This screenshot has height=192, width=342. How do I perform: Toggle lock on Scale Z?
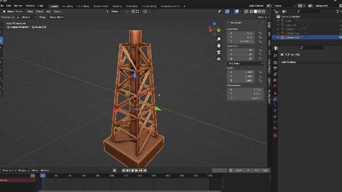coord(260,81)
